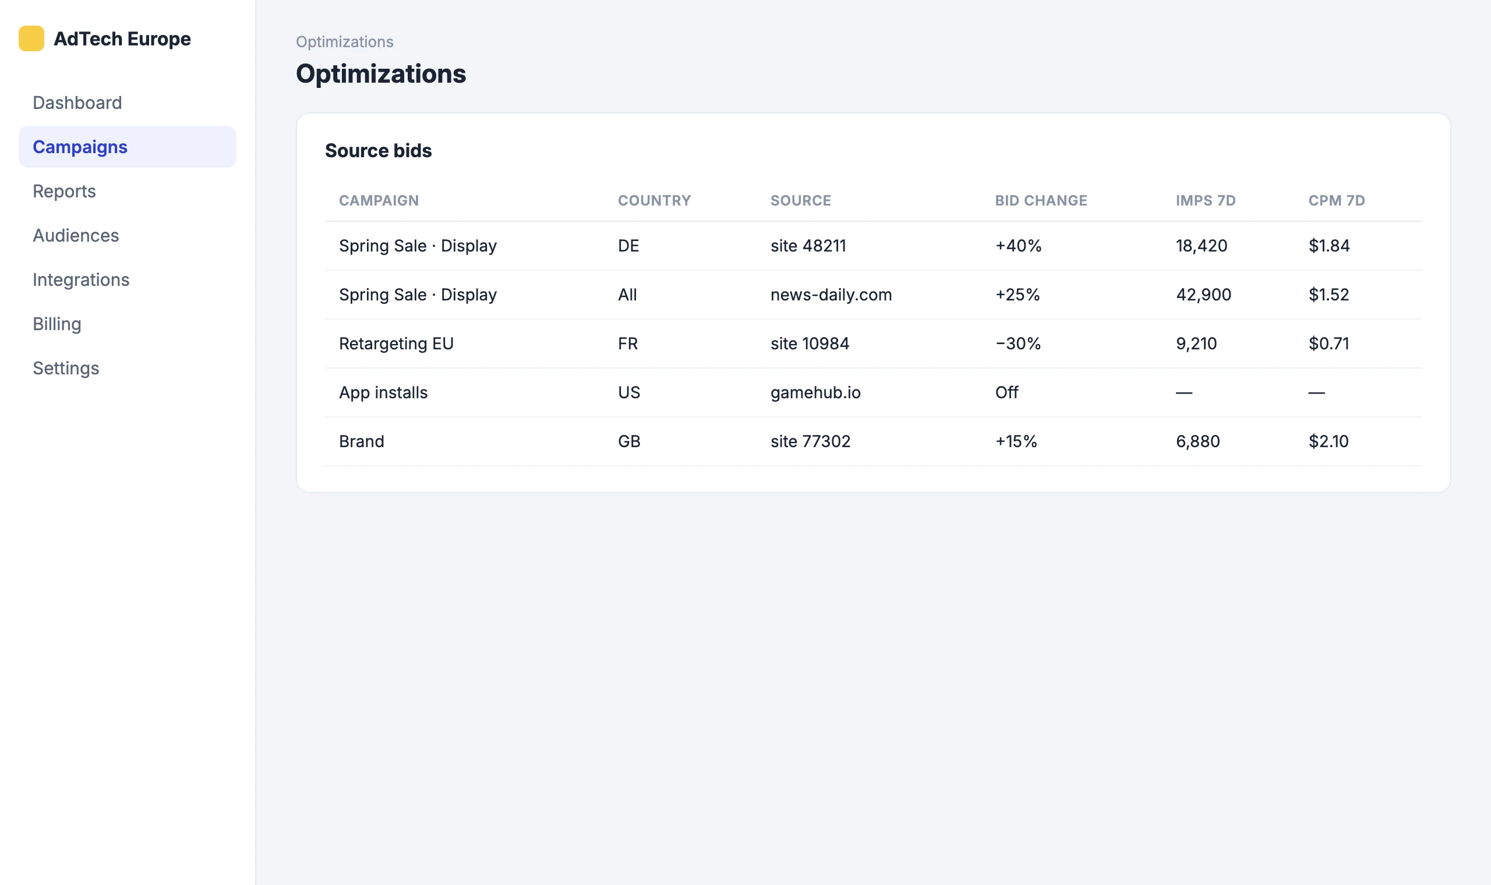Click country FR in Retargeting row
Image resolution: width=1491 pixels, height=885 pixels.
pyautogui.click(x=627, y=344)
